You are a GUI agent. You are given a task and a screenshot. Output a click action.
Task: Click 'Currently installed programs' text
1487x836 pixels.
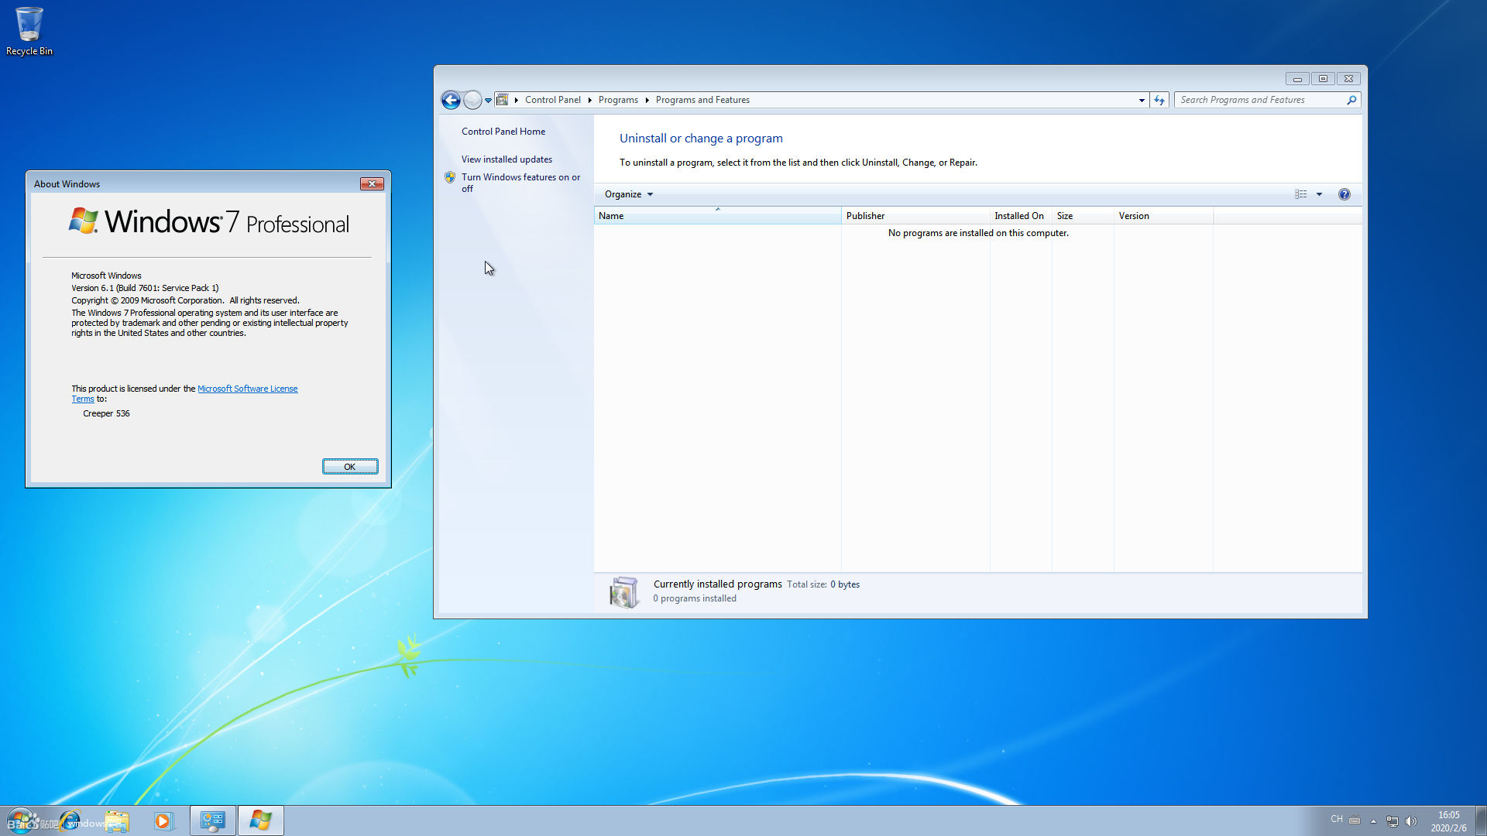click(717, 584)
